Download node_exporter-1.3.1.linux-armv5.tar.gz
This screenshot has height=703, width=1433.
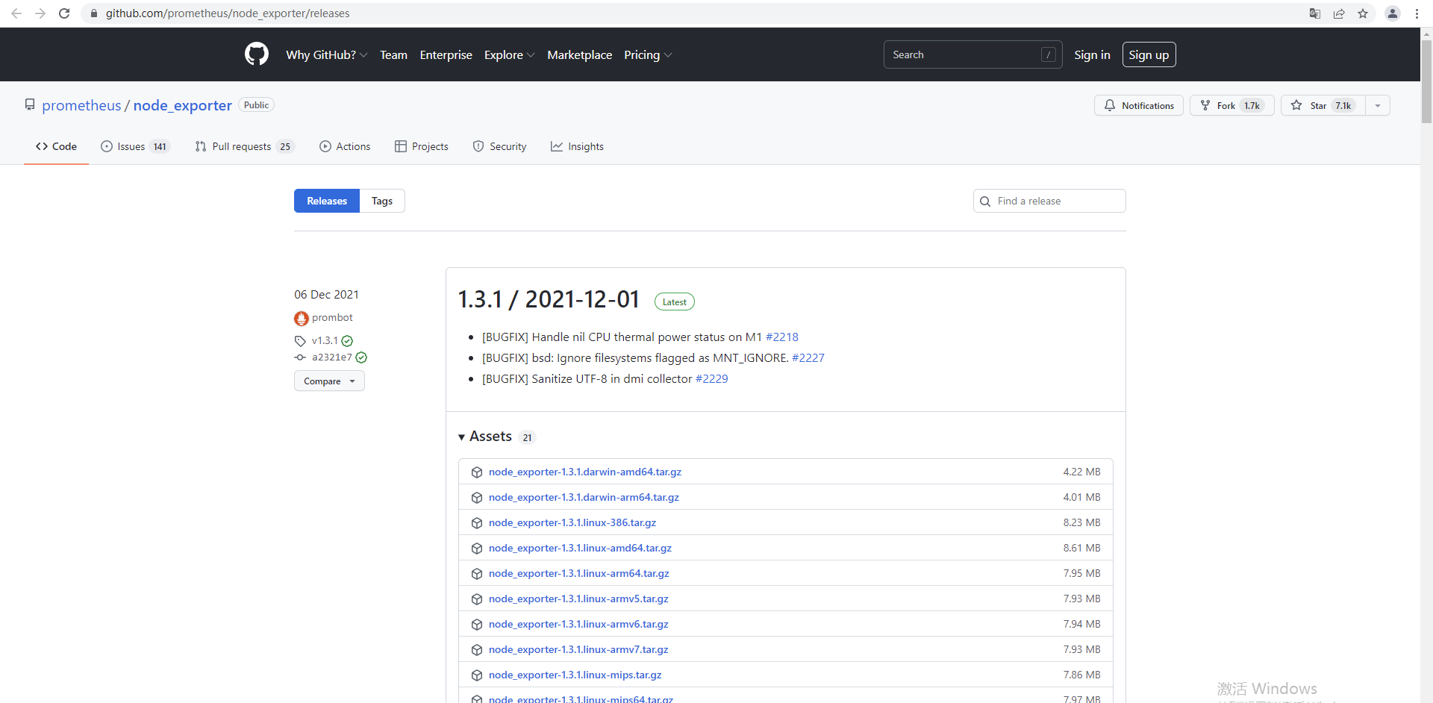point(578,599)
